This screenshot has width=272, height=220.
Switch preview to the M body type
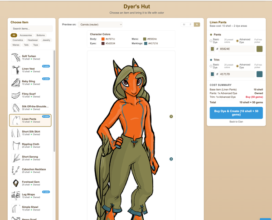coord(184,24)
